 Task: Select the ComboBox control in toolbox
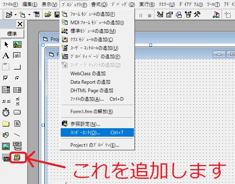coord(6,90)
